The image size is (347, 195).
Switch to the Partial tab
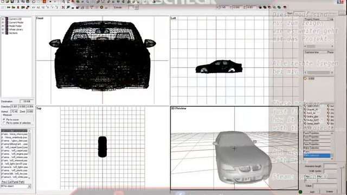[x=15, y=182]
